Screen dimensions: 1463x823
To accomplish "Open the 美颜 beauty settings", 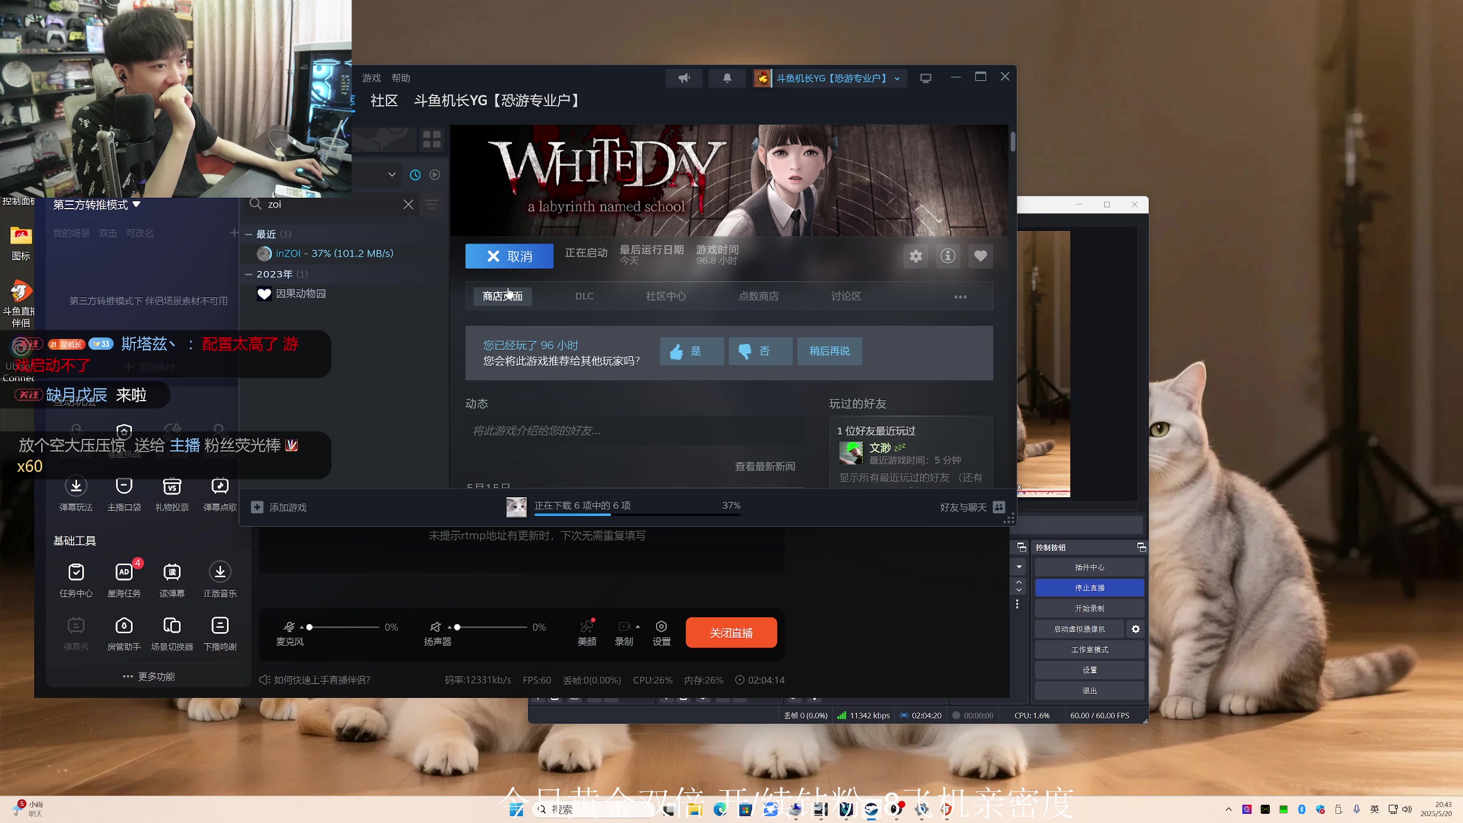I will (587, 633).
